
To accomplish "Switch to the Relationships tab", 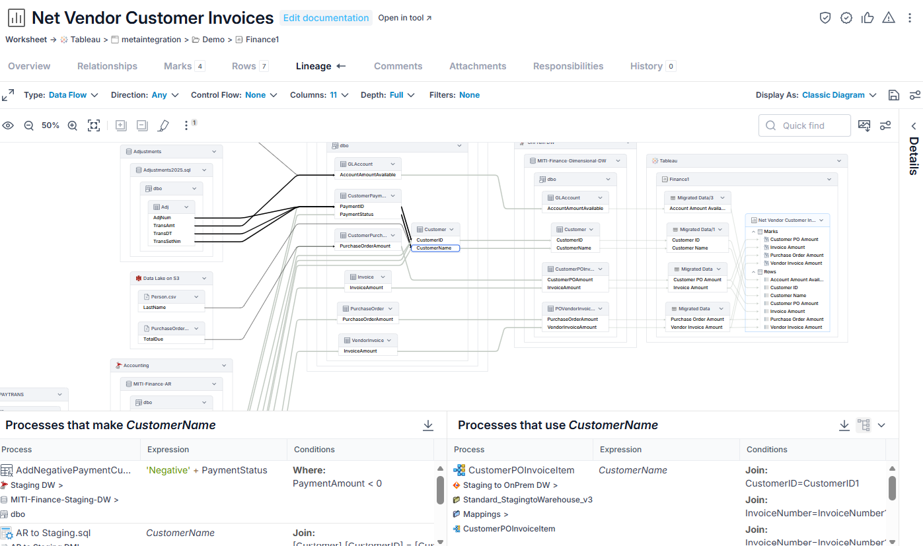I will pyautogui.click(x=107, y=66).
